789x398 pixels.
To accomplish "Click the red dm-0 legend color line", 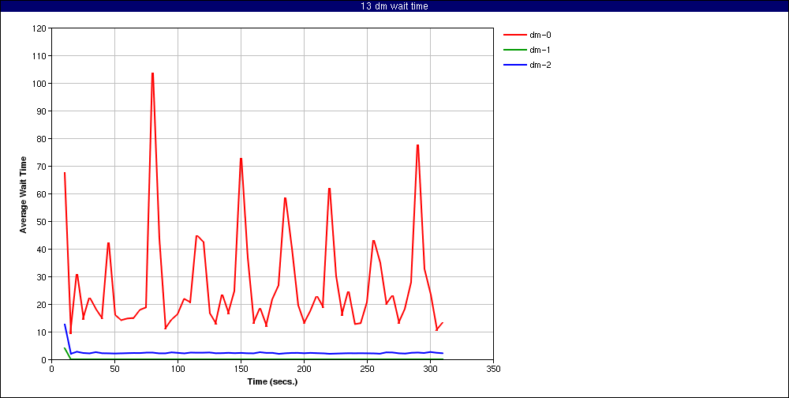I will point(514,35).
